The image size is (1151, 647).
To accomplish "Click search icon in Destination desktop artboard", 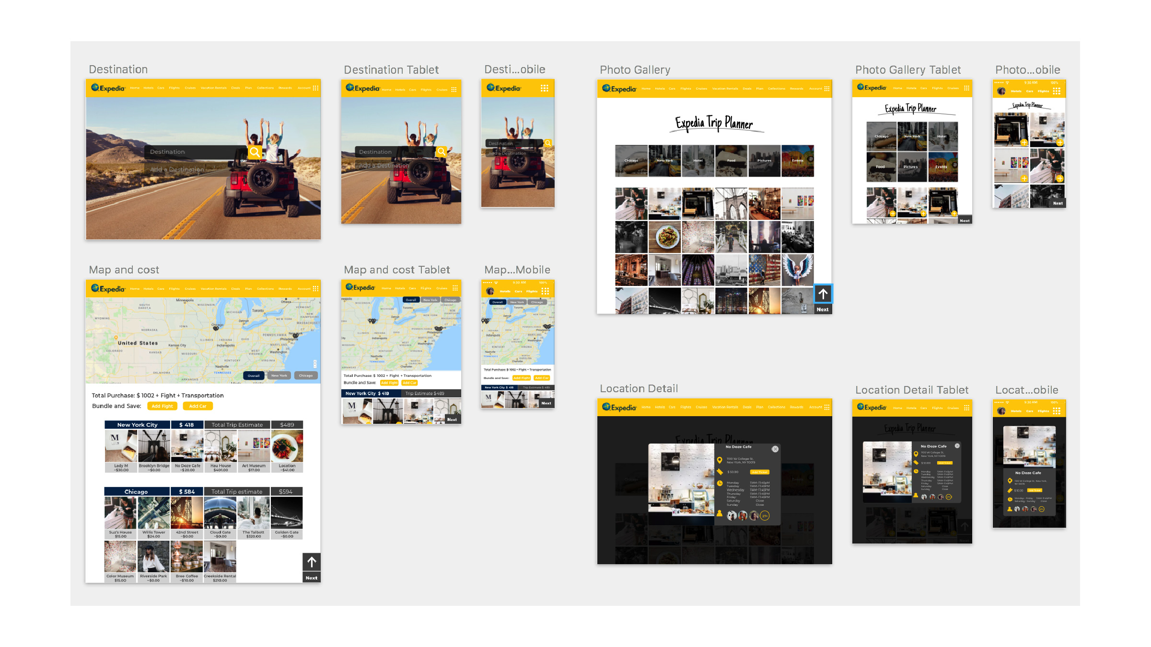I will click(x=255, y=152).
